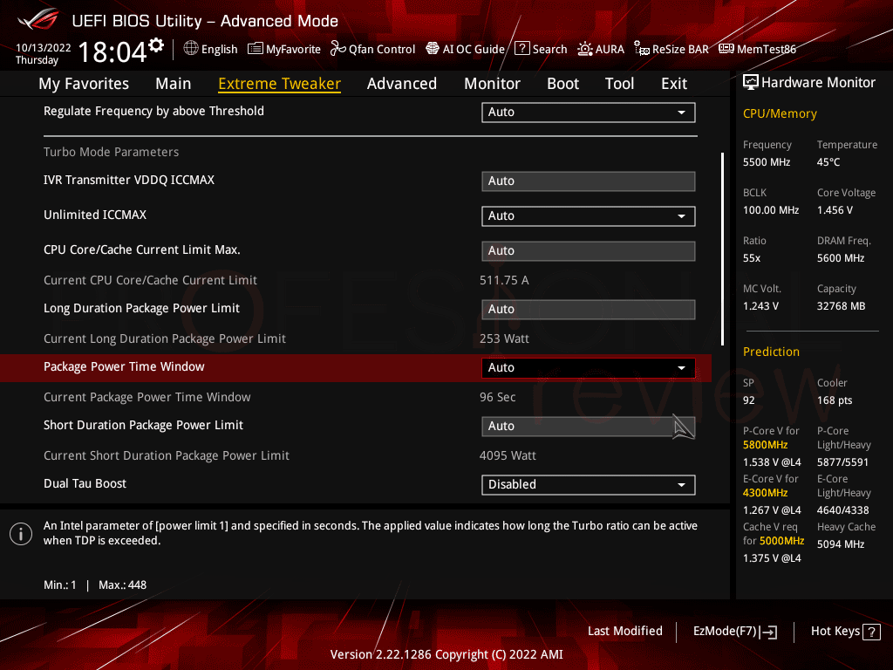Expand Regulate Frequency by above Threshold dropdown

click(x=589, y=113)
